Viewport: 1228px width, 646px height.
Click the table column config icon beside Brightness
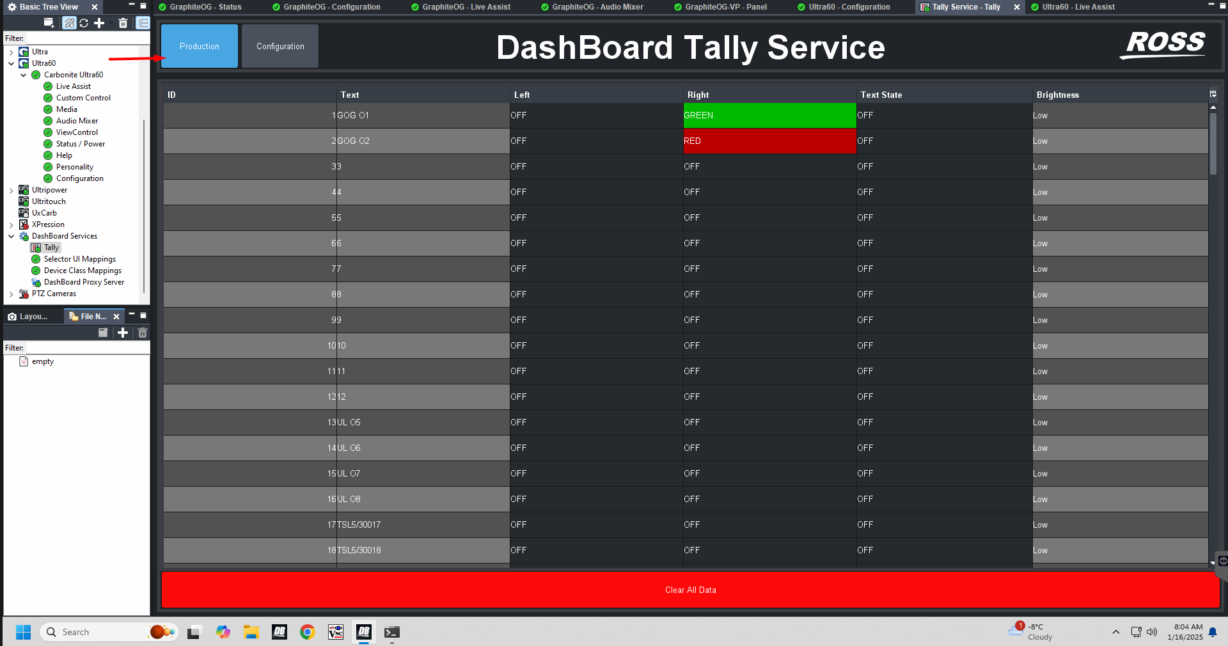point(1213,94)
